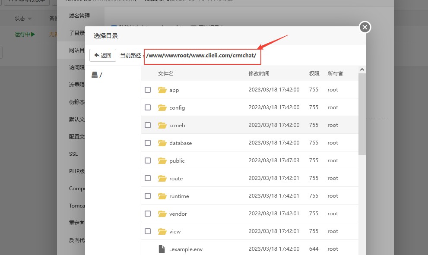Check the checkbox next to app folder
The width and height of the screenshot is (428, 255).
(148, 90)
